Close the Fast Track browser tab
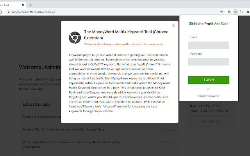This screenshot has width=250, height=156. coord(23,5)
